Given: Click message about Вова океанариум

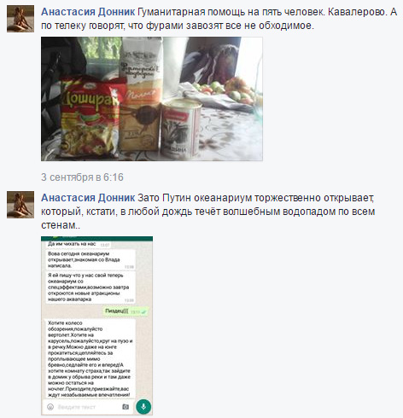Looking at the screenshot, I should [x=91, y=259].
